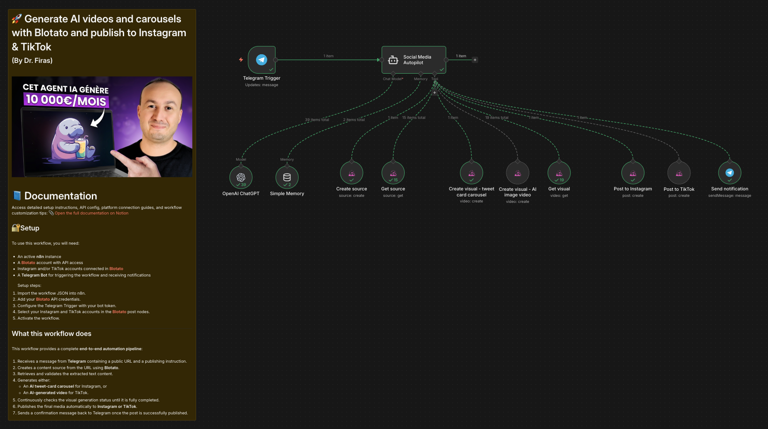Click the plus after the Autopilot output
The image size is (768, 429).
click(475, 59)
